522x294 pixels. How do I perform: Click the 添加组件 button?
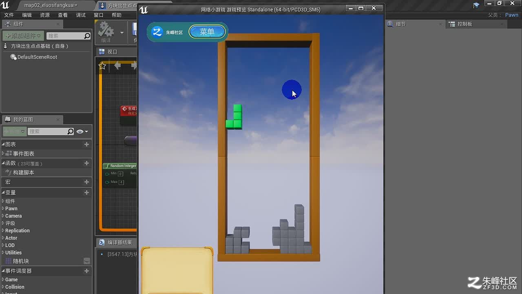pos(23,36)
